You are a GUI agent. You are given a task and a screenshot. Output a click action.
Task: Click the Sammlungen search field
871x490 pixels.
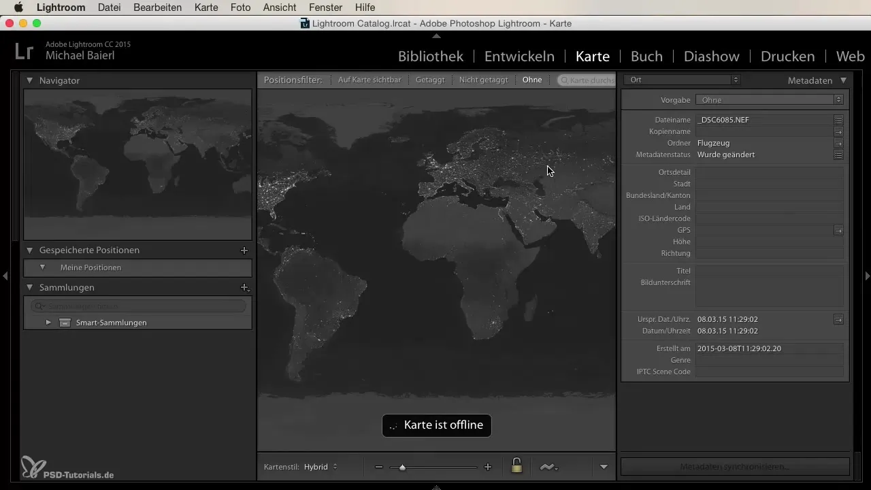(x=138, y=307)
